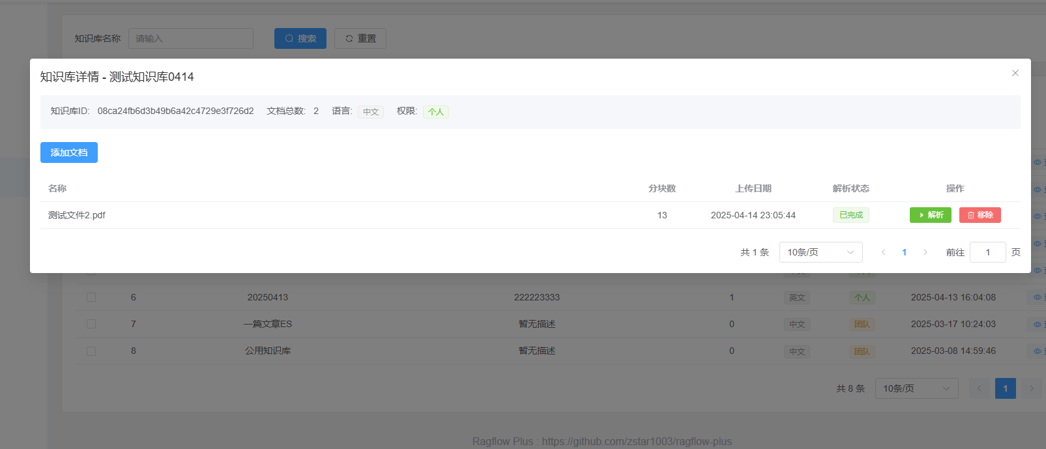Check the checkbox for row 公用知识库

pyautogui.click(x=91, y=351)
